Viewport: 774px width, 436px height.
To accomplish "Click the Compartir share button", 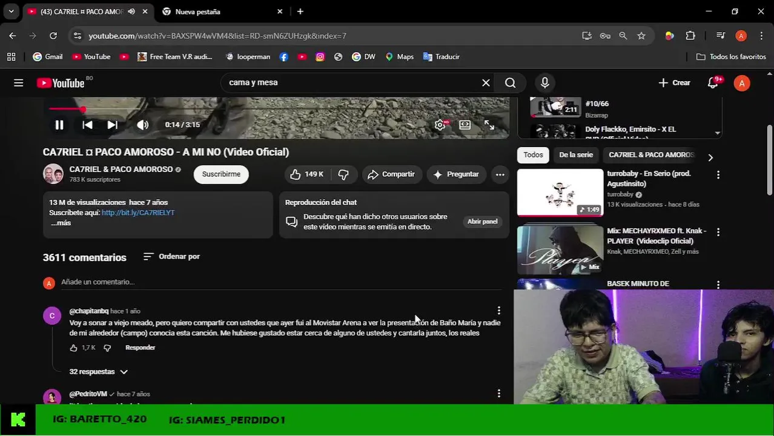I will click(391, 174).
